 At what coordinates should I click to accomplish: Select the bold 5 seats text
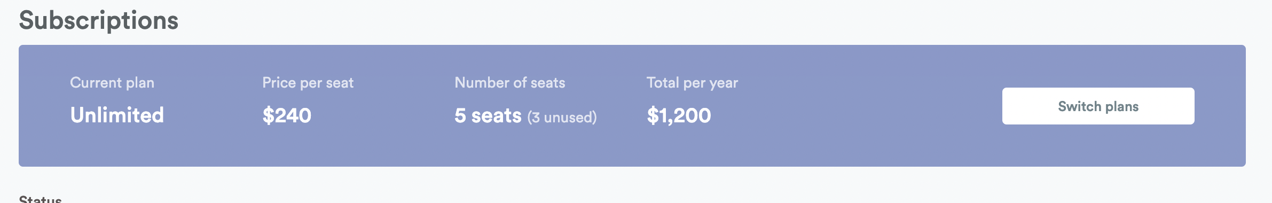tap(488, 115)
